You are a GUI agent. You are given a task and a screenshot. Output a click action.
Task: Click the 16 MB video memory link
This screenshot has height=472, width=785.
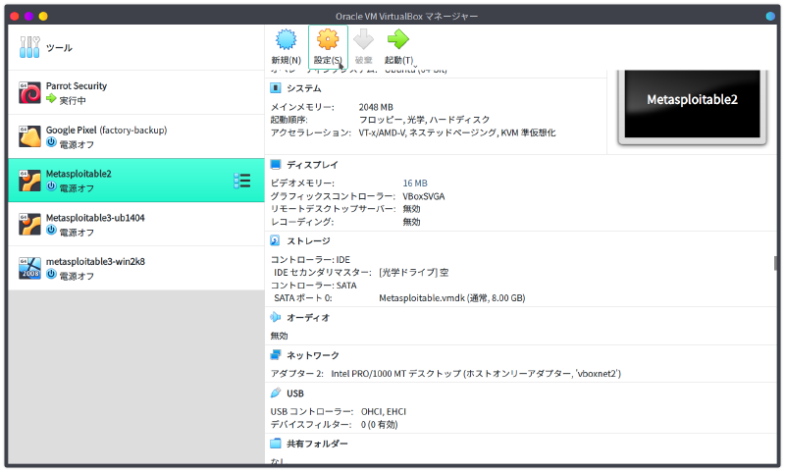pos(415,184)
